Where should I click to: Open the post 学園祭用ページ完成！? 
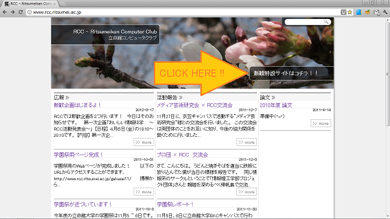[78, 155]
